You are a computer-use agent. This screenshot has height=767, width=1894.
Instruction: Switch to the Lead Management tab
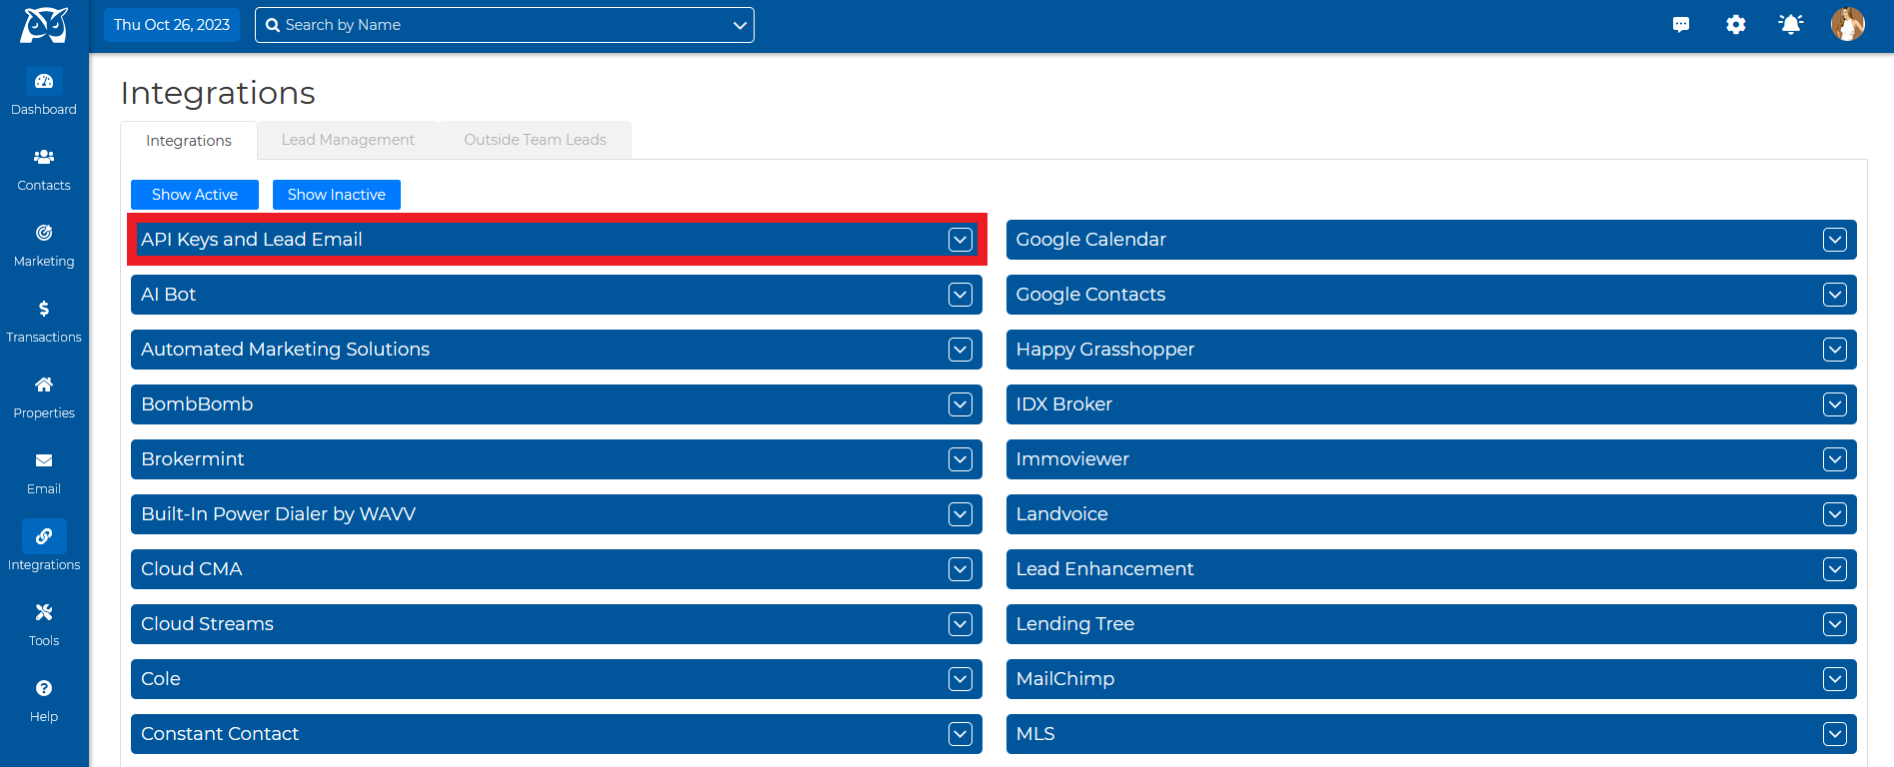coord(348,140)
